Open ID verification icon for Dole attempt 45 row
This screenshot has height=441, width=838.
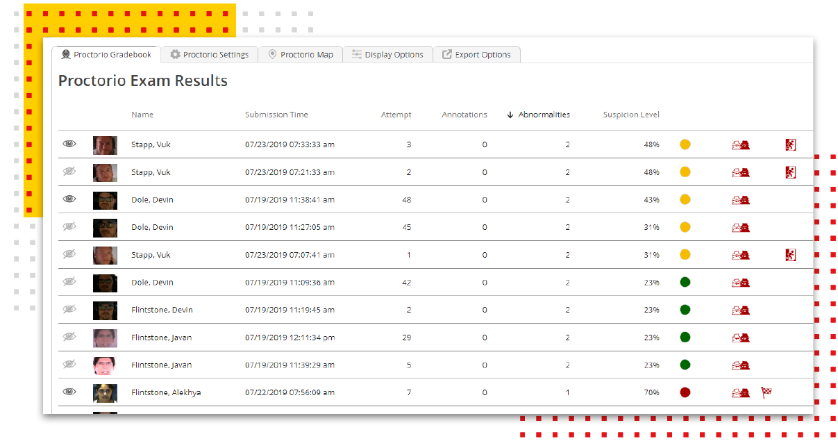pos(740,227)
